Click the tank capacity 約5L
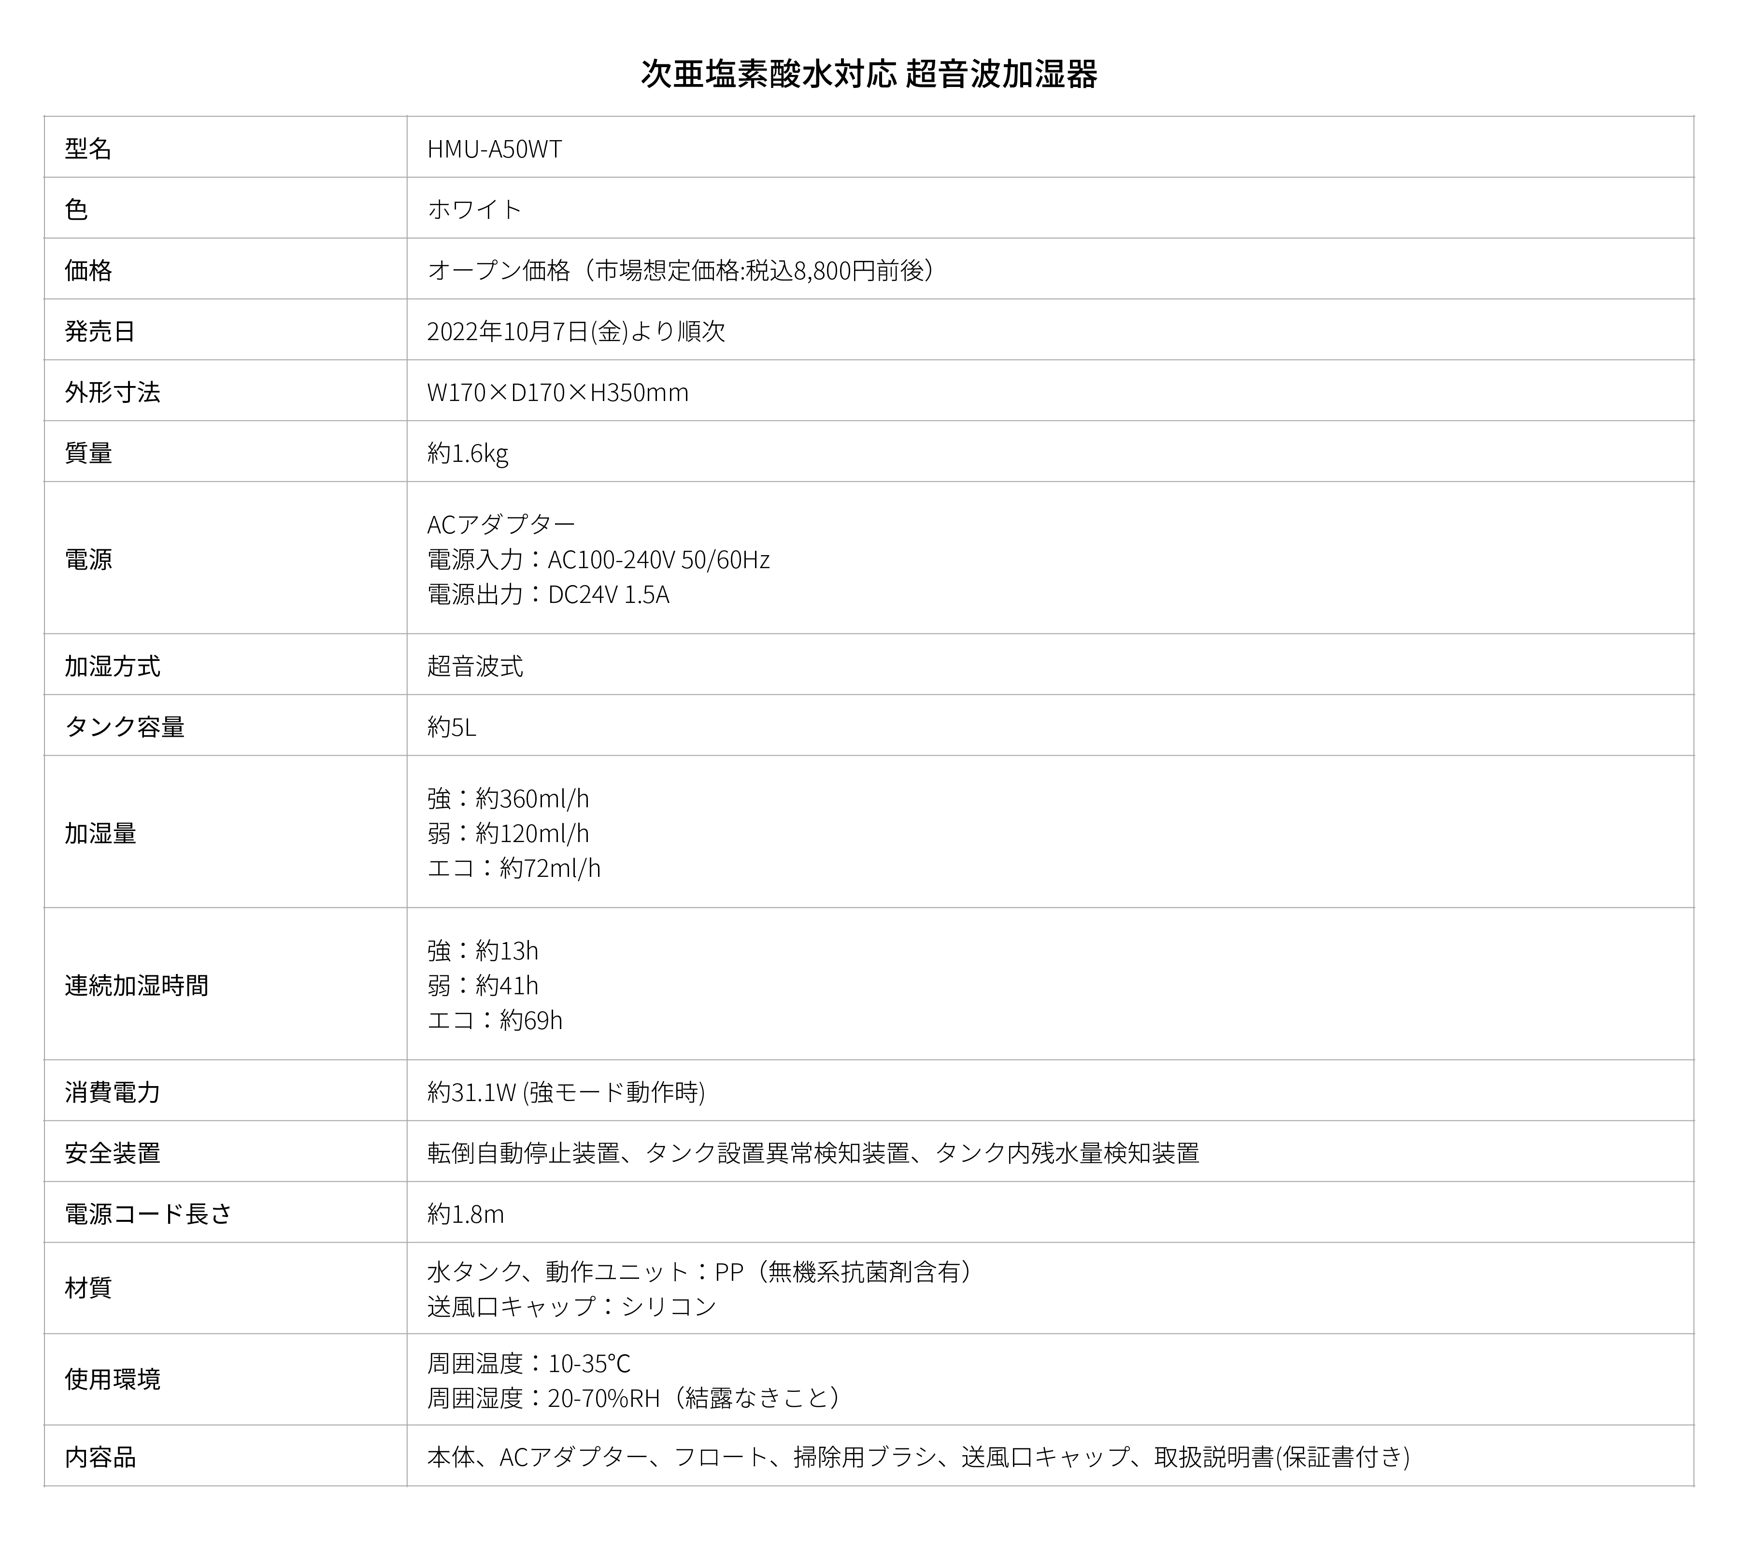Screen dimensions: 1739x1546 click(x=452, y=727)
